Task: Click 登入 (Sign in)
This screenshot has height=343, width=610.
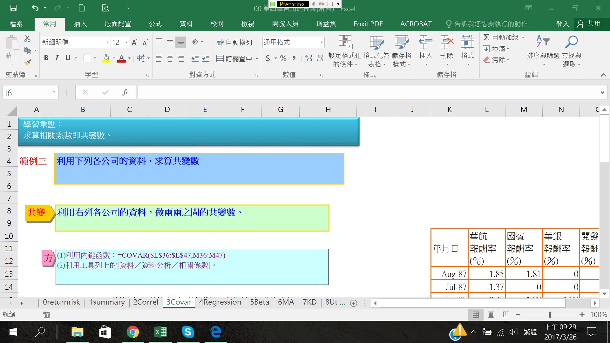Action: [562, 24]
